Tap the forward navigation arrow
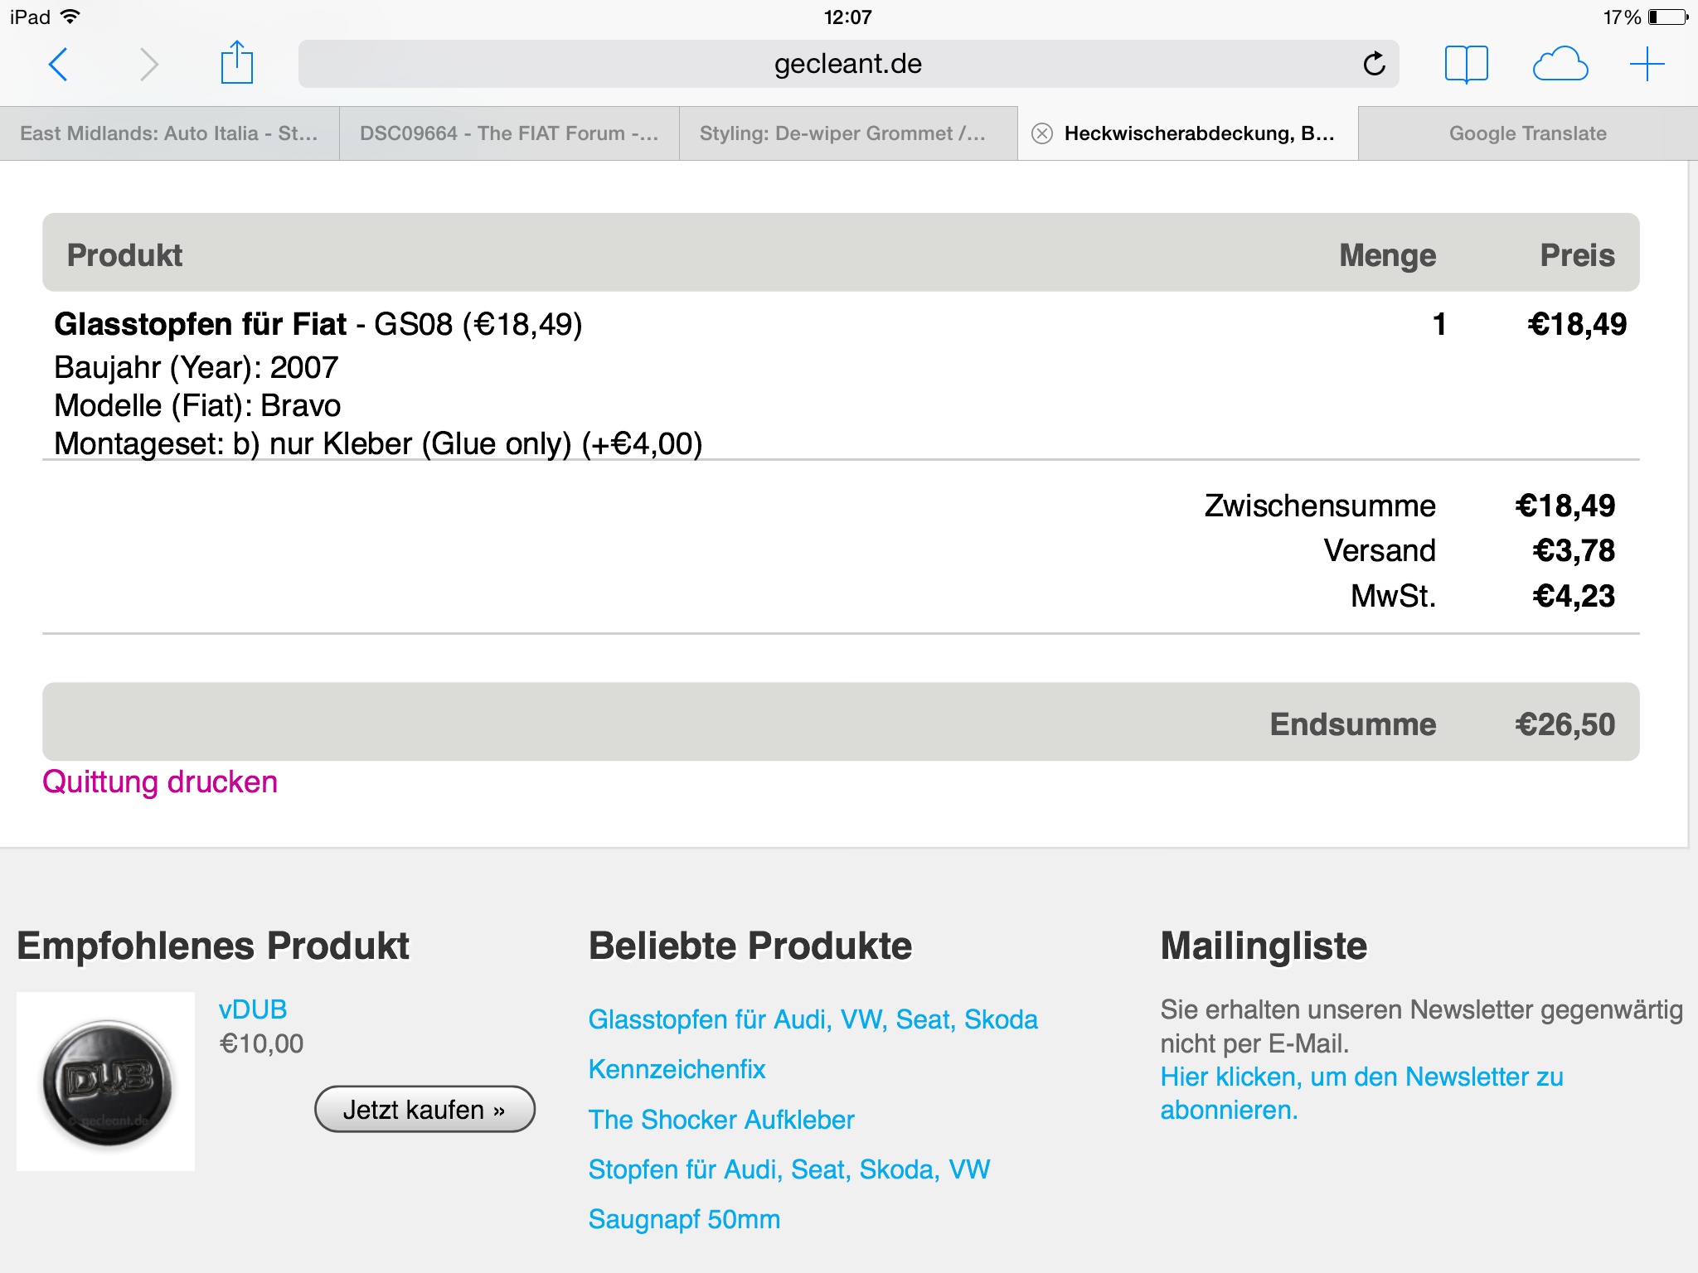Image resolution: width=1698 pixels, height=1273 pixels. [x=148, y=65]
